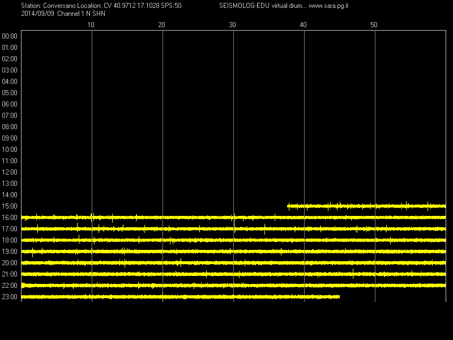
Task: Click the 18:00 seismic trace
Action: [x=233, y=240]
